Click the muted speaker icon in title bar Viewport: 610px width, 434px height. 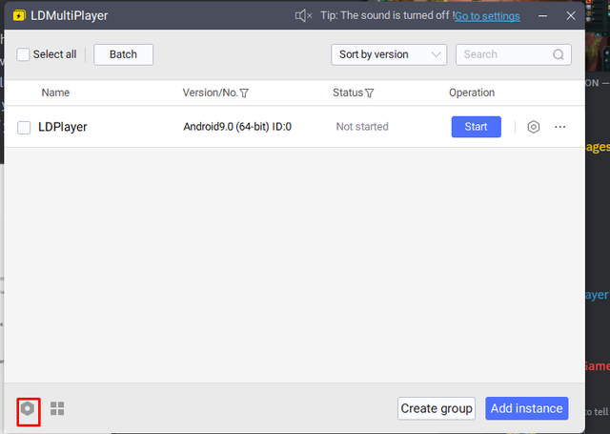click(303, 16)
